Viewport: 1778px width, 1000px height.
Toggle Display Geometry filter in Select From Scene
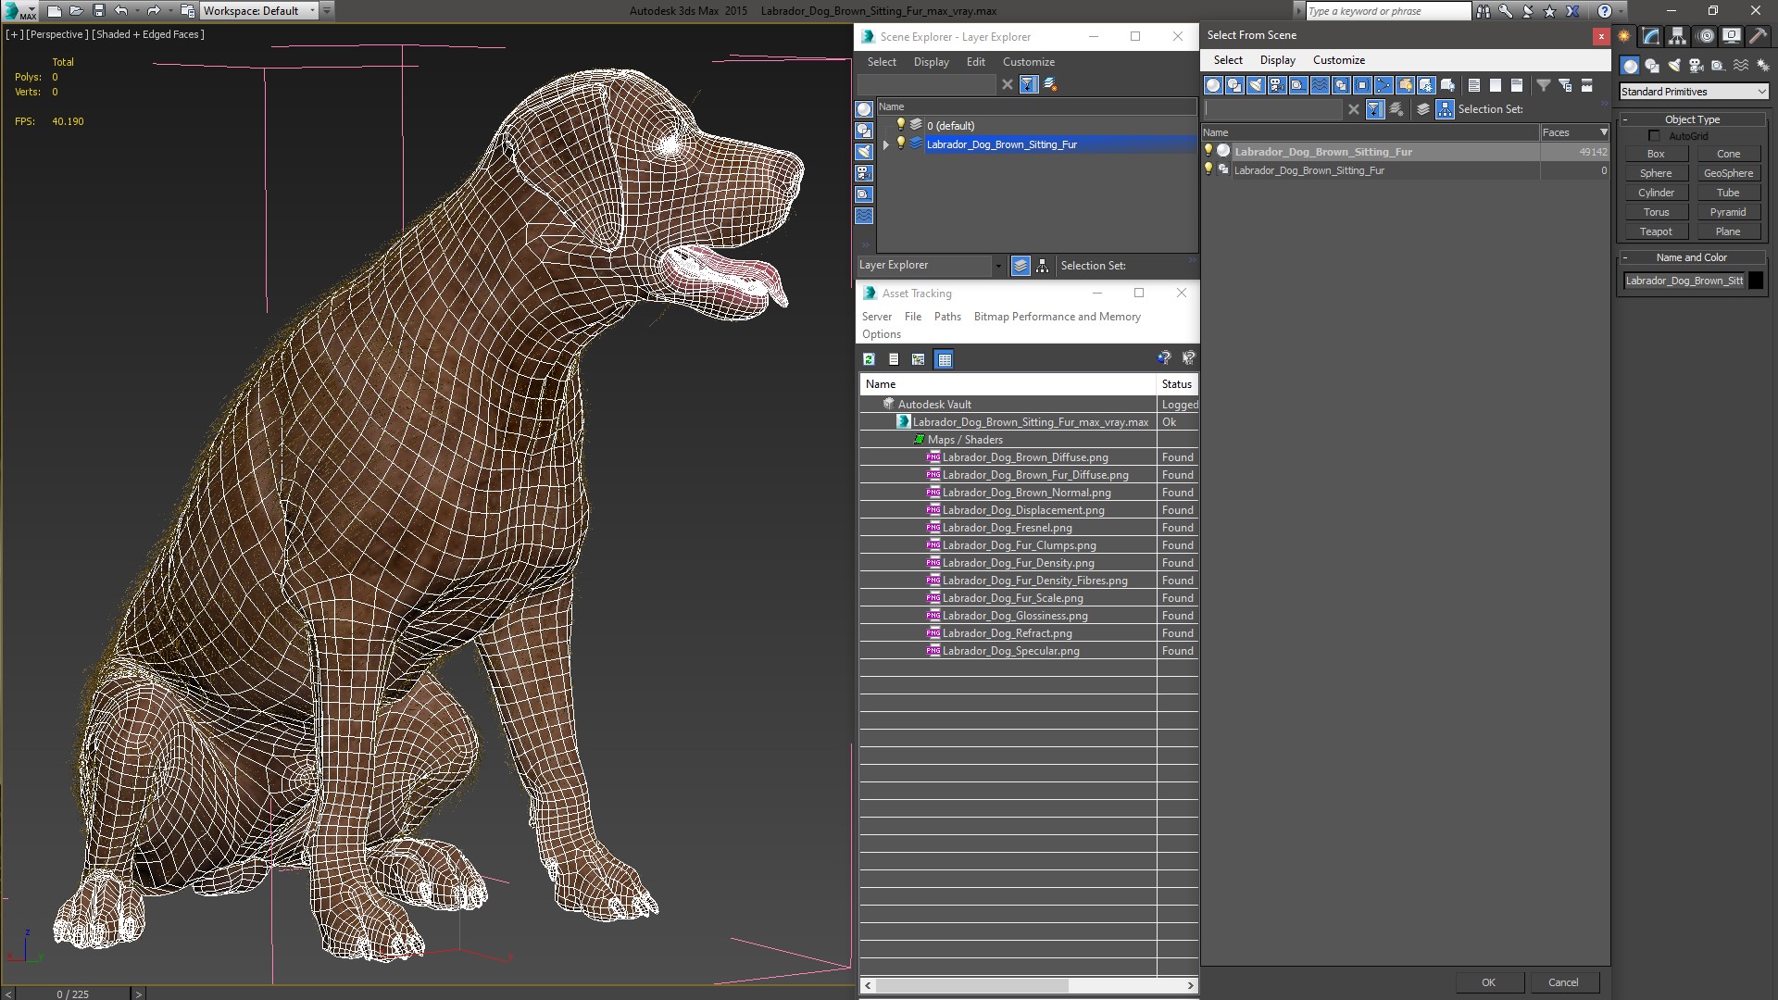pos(1213,85)
